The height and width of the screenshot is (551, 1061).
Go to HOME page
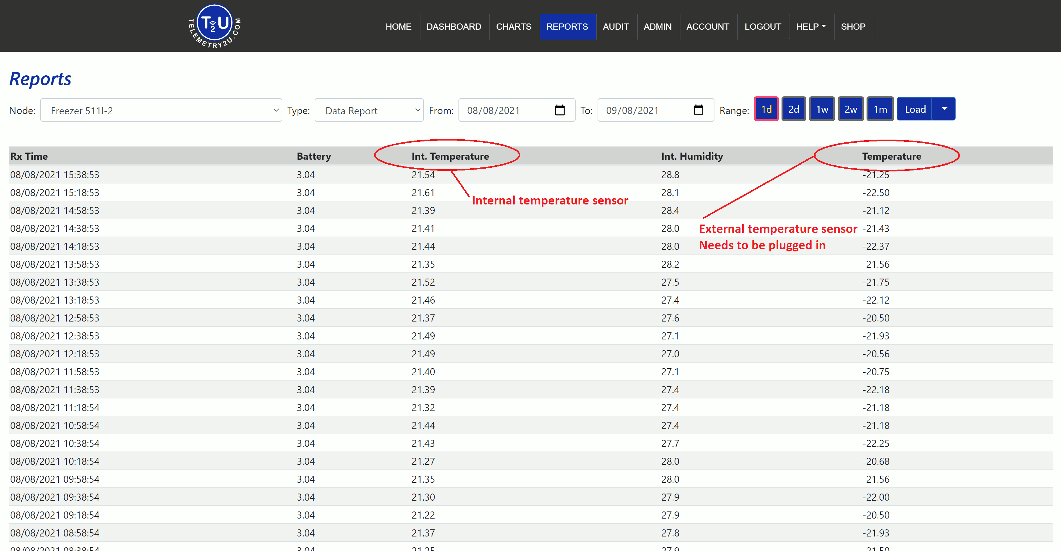[398, 27]
